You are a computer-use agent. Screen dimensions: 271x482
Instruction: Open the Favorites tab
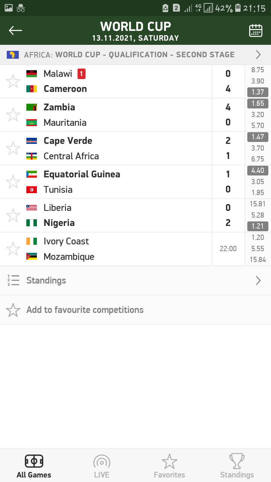169,466
